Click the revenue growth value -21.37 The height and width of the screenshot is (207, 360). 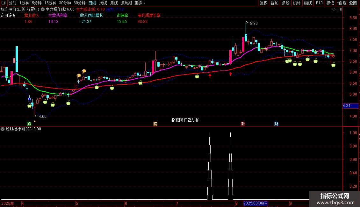point(86,22)
